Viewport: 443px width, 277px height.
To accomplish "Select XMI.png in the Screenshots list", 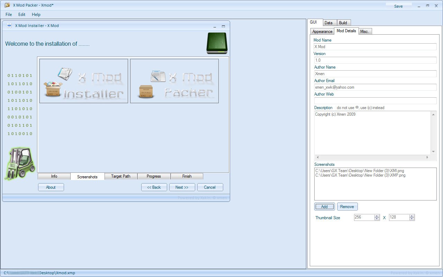I will tap(360, 171).
